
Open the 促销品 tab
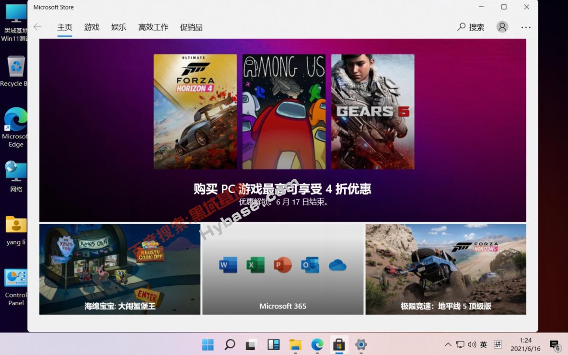(191, 27)
